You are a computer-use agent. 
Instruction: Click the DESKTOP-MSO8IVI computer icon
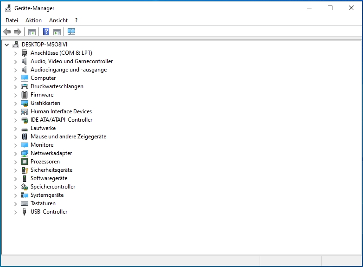[x=15, y=45]
